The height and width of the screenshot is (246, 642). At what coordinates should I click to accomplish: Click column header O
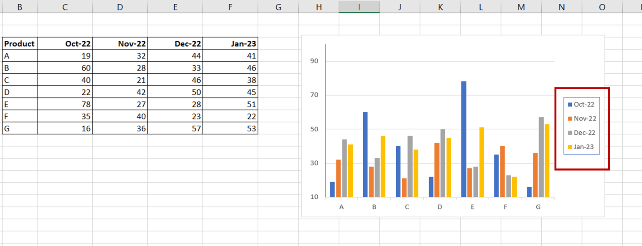tap(602, 7)
